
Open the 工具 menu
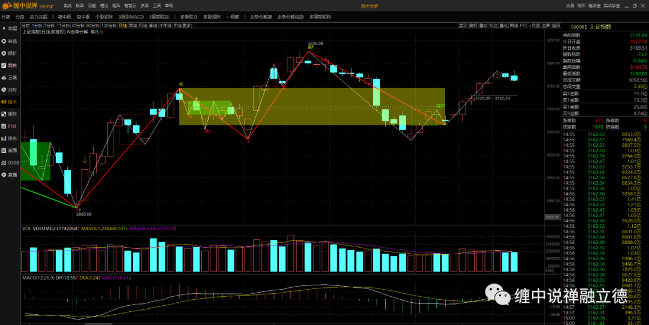click(x=157, y=6)
